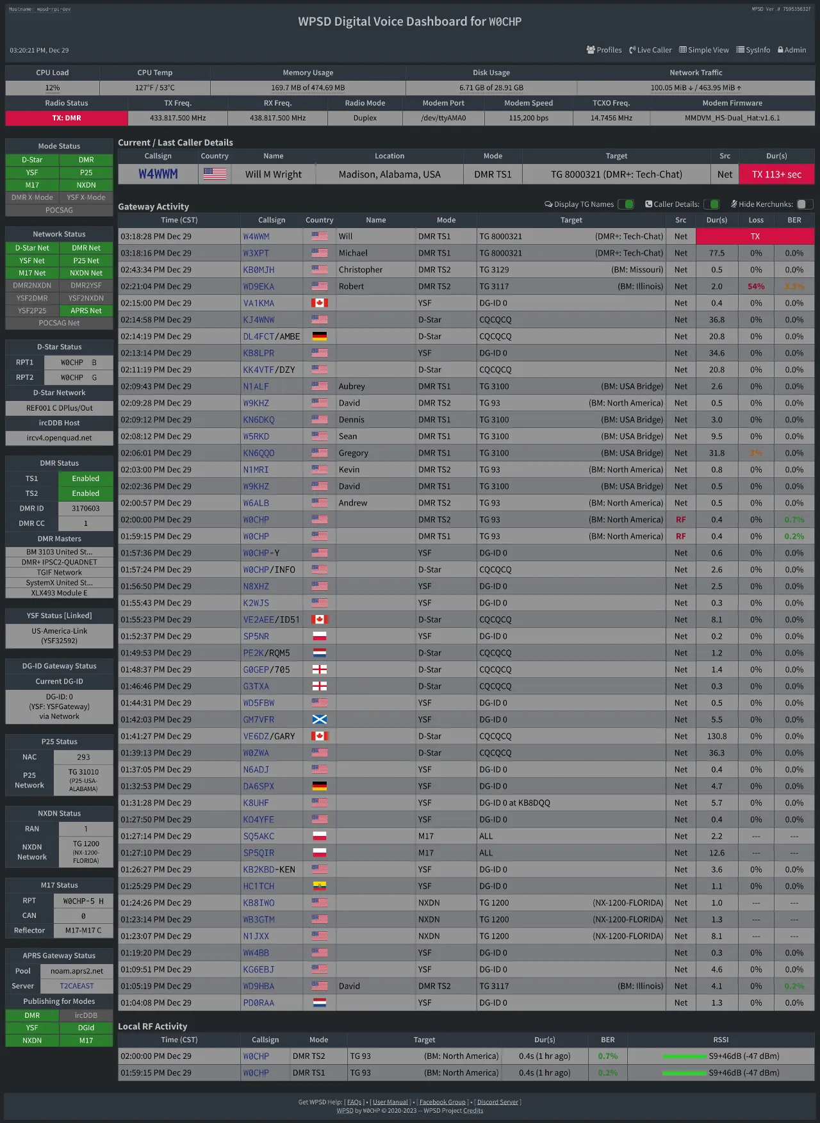The width and height of the screenshot is (820, 1123).
Task: Click the red TX: DMR status indicator
Action: coord(67,118)
